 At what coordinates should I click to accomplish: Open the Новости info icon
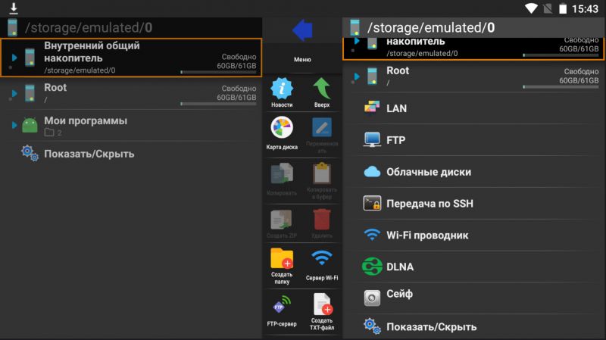tap(282, 89)
